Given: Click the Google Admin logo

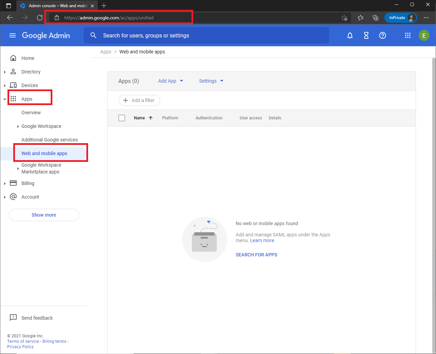Looking at the screenshot, I should click(46, 35).
